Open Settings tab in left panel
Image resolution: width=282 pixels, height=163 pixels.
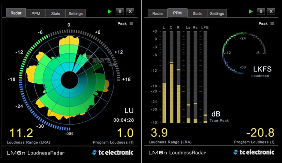pyautogui.click(x=76, y=13)
